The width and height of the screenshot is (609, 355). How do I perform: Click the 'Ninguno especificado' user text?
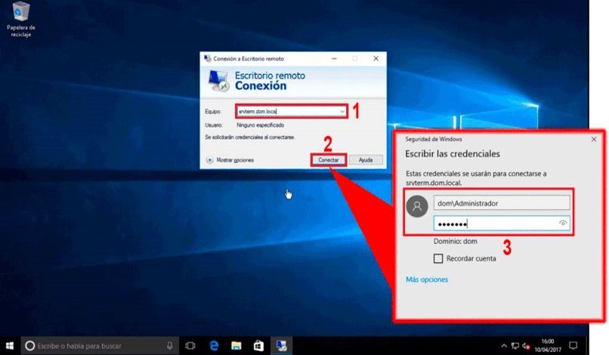click(260, 125)
